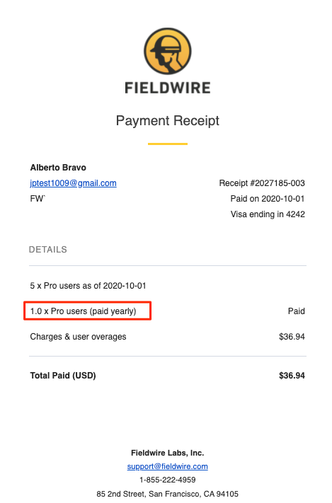
Task: Click the Total Paid (USD) label
Action: click(x=63, y=376)
